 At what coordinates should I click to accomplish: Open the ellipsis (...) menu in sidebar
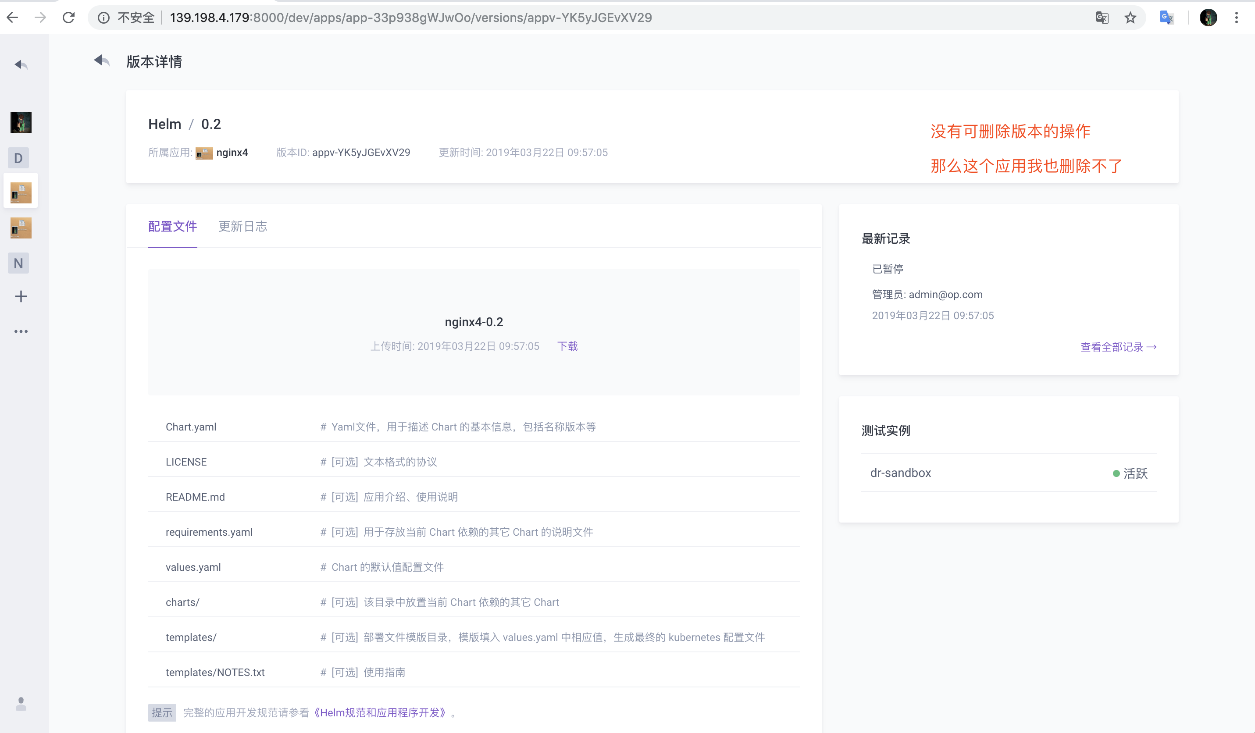pyautogui.click(x=21, y=331)
